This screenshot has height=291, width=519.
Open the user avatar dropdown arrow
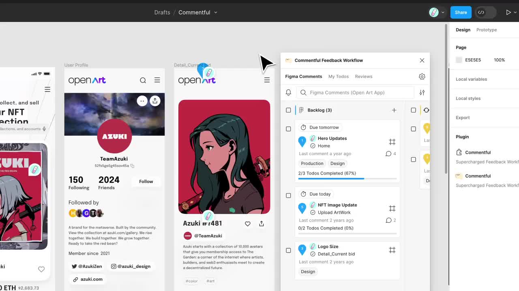click(x=443, y=13)
